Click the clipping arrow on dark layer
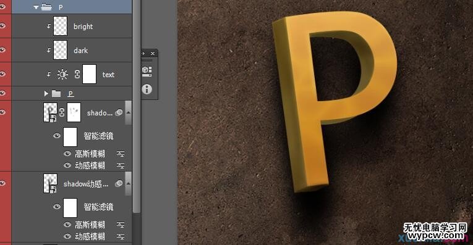The height and width of the screenshot is (245, 473). [49, 50]
